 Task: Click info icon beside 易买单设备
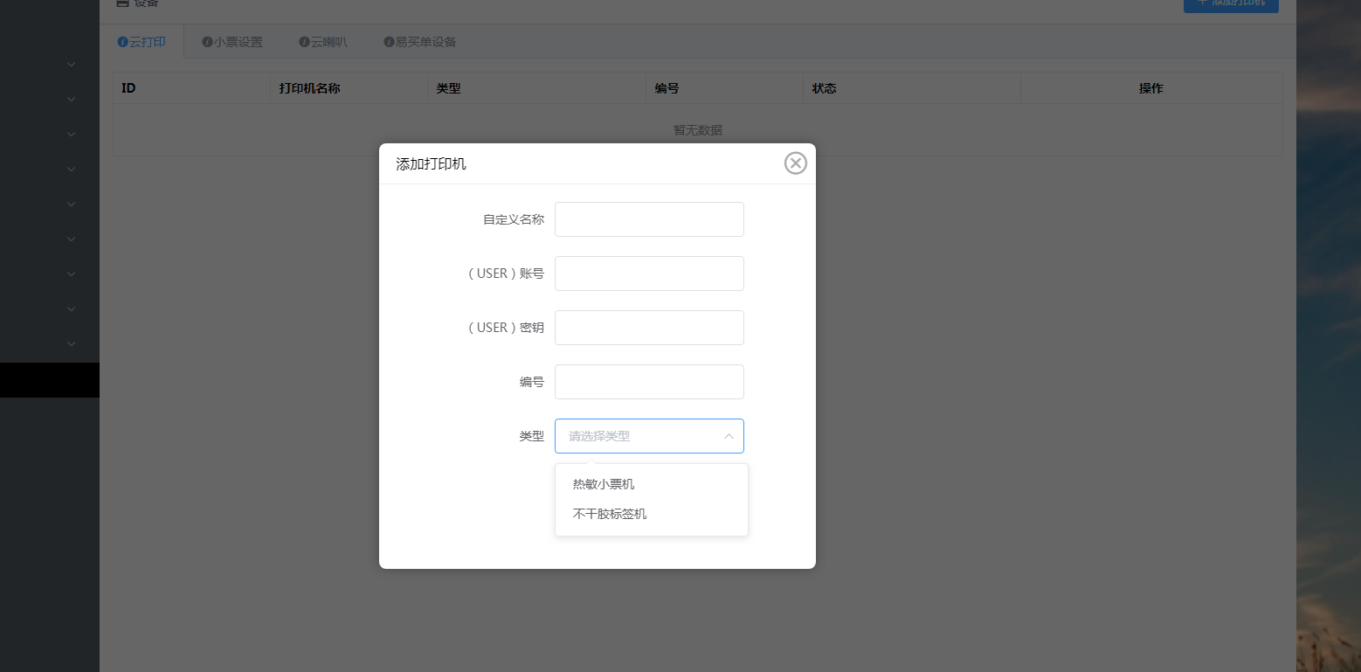(x=389, y=42)
